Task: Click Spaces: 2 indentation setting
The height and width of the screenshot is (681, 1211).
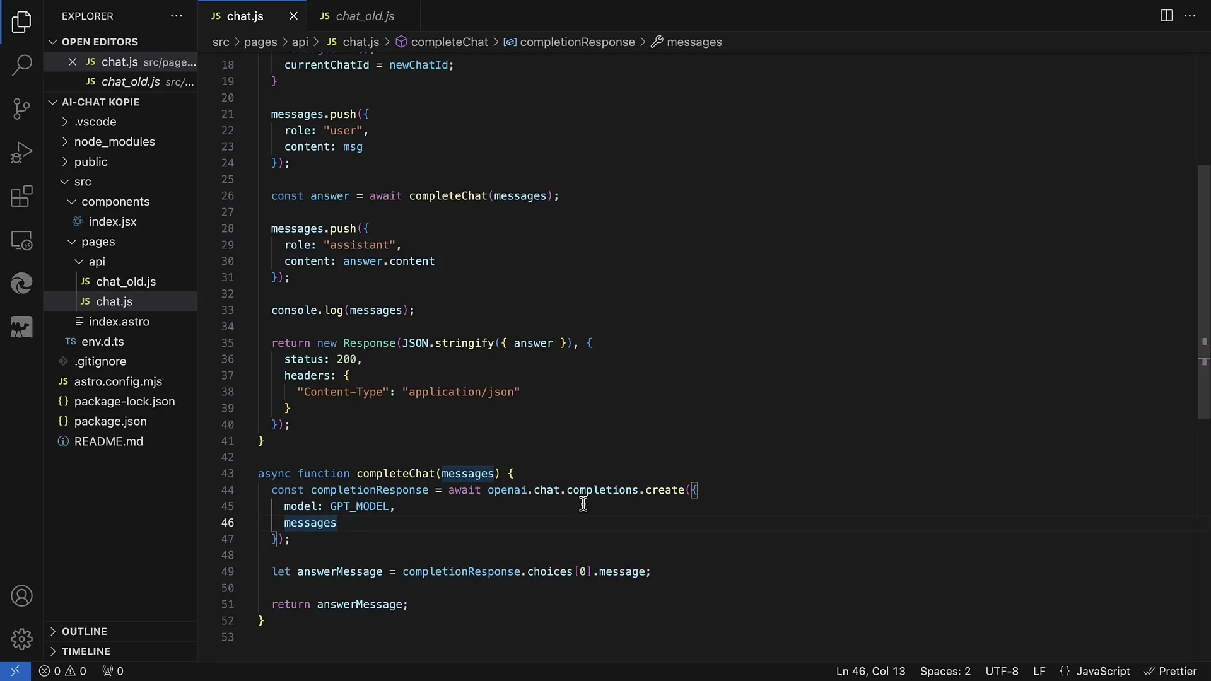Action: [x=945, y=671]
